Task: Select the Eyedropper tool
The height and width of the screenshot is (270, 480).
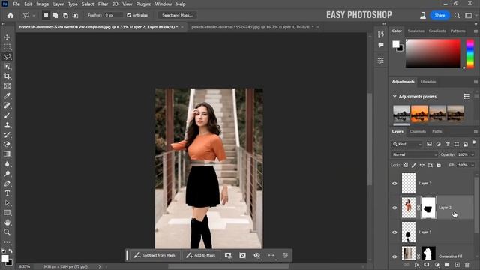Action: coord(7,96)
